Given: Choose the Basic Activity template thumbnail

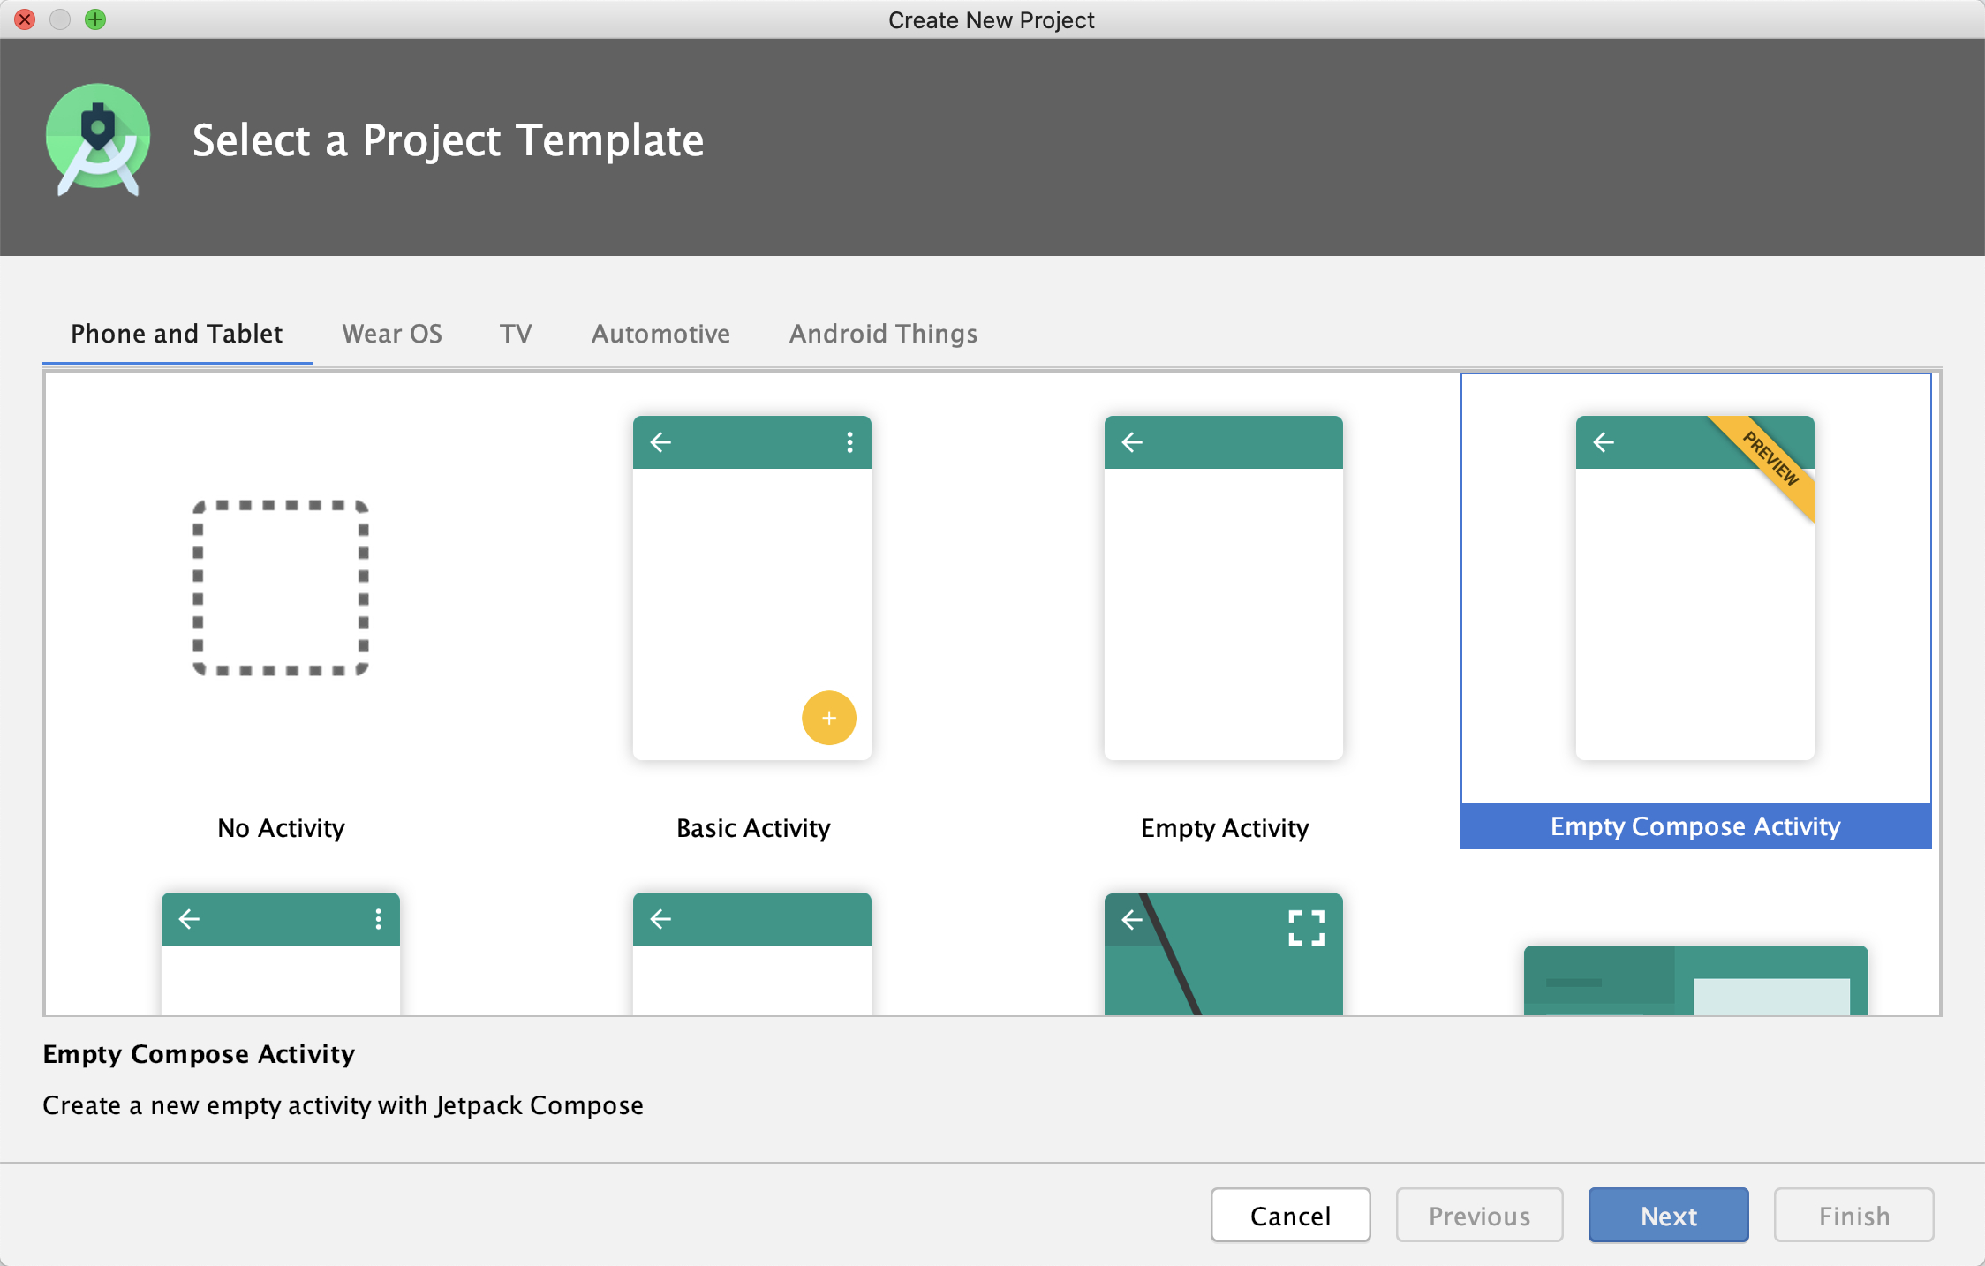Looking at the screenshot, I should [x=752, y=588].
